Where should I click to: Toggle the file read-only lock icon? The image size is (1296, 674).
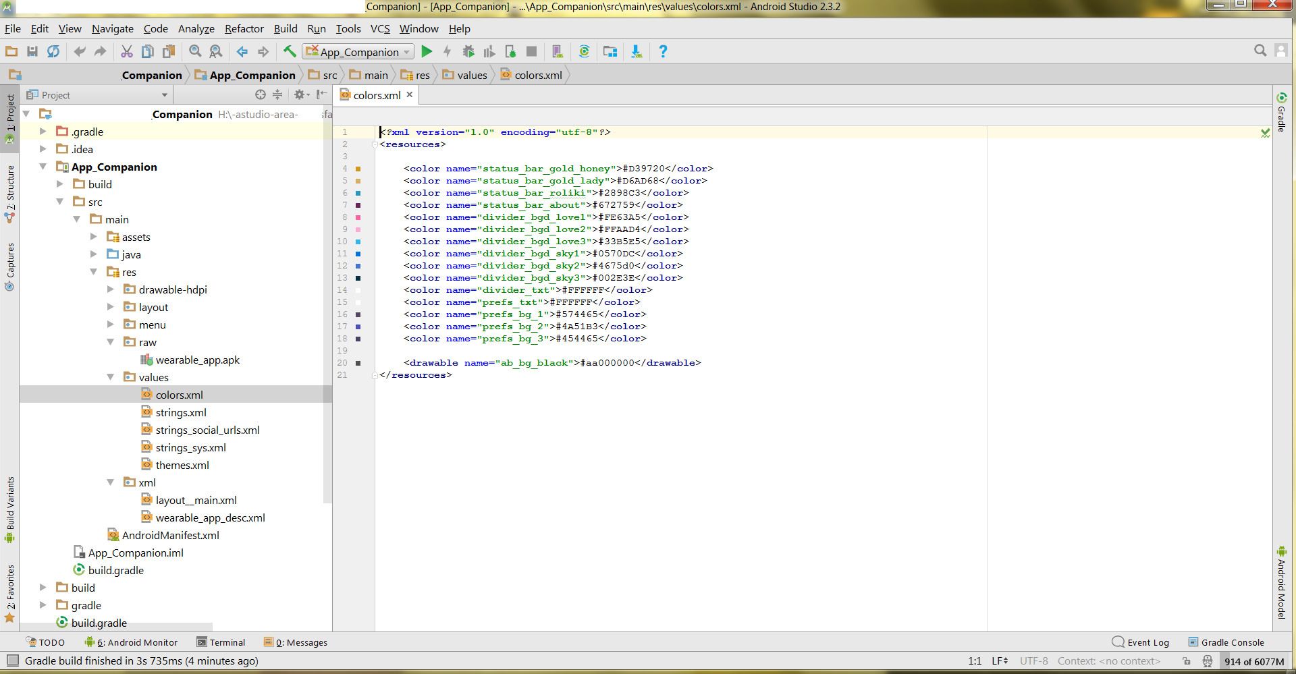point(1187,661)
